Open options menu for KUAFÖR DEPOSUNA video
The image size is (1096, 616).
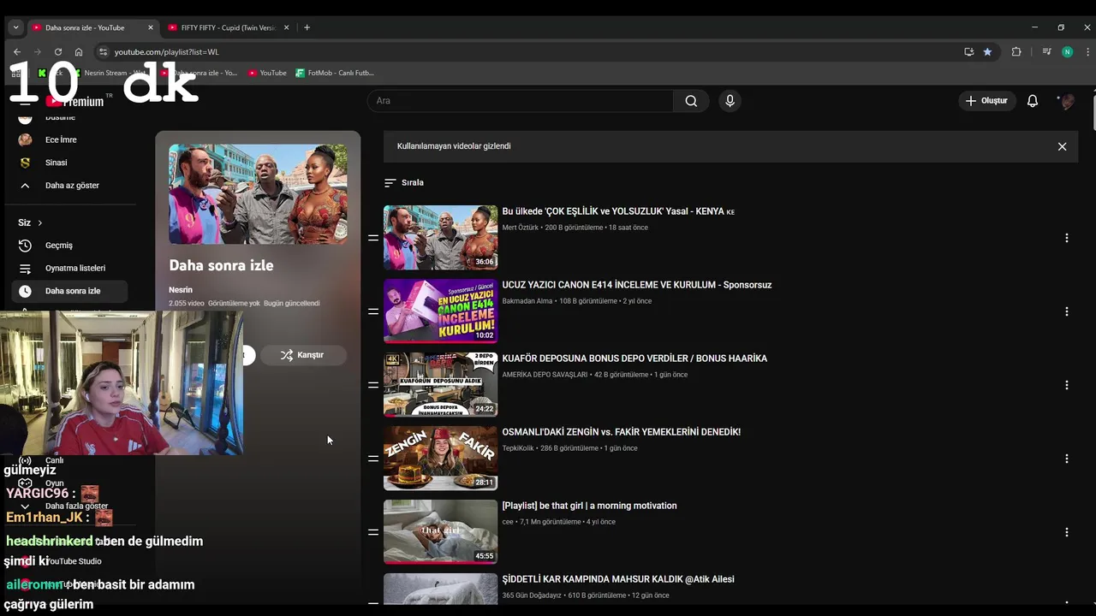(x=1066, y=385)
